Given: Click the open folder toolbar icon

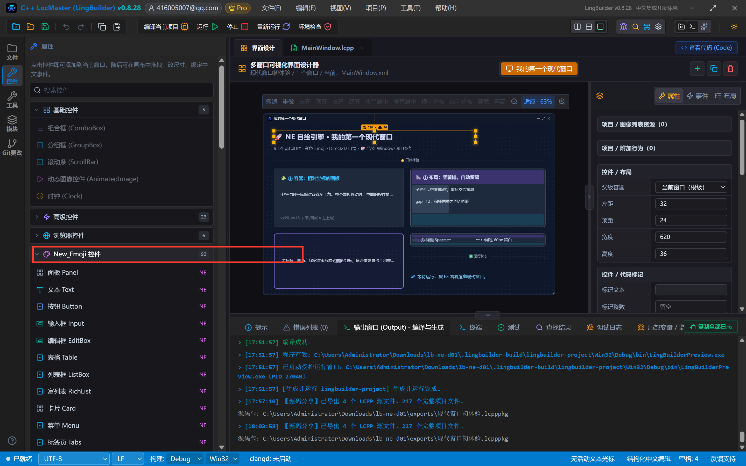Looking at the screenshot, I should pos(31,27).
